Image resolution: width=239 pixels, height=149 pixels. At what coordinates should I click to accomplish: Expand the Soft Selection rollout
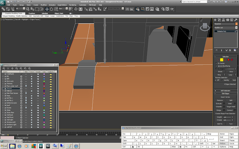(x=226, y=91)
